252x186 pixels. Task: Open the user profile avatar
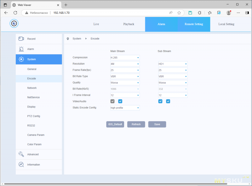[x=229, y=13]
